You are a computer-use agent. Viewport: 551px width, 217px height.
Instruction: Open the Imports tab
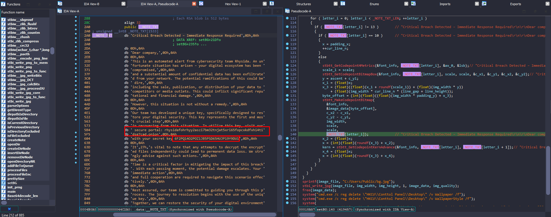click(445, 4)
